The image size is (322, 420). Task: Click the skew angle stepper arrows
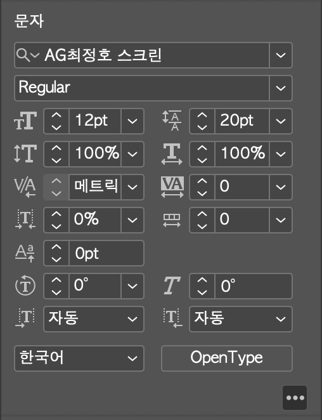(x=202, y=285)
